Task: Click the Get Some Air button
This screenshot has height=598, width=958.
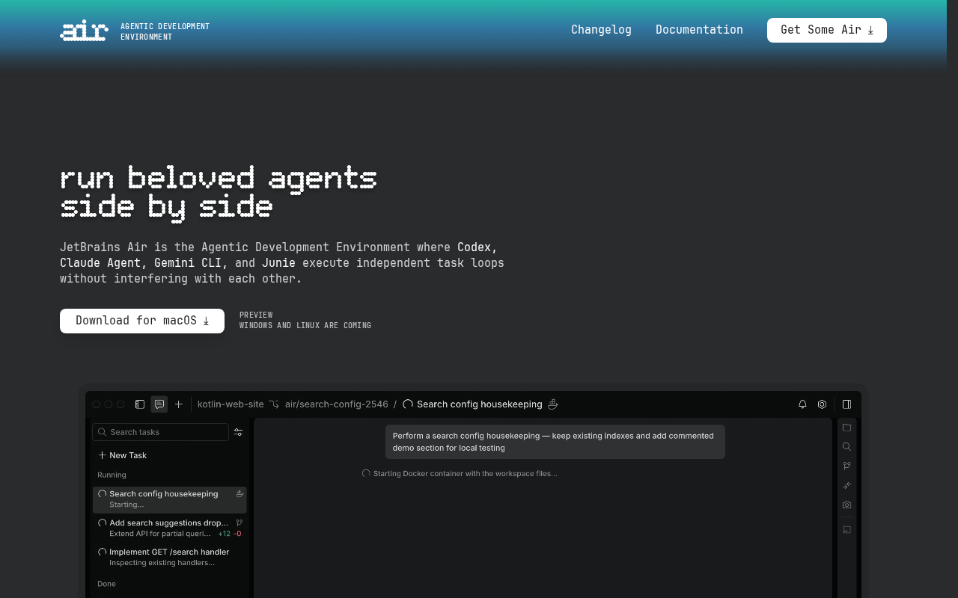Action: [827, 30]
